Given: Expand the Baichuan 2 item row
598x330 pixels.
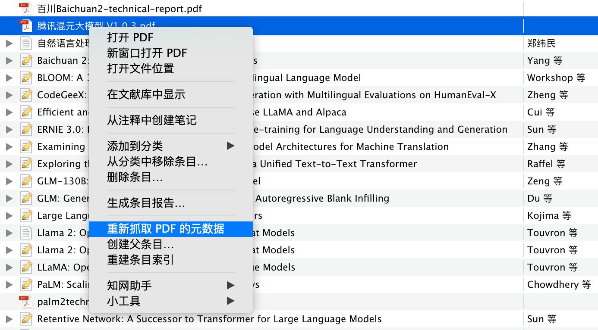Looking at the screenshot, I should pyautogui.click(x=9, y=60).
